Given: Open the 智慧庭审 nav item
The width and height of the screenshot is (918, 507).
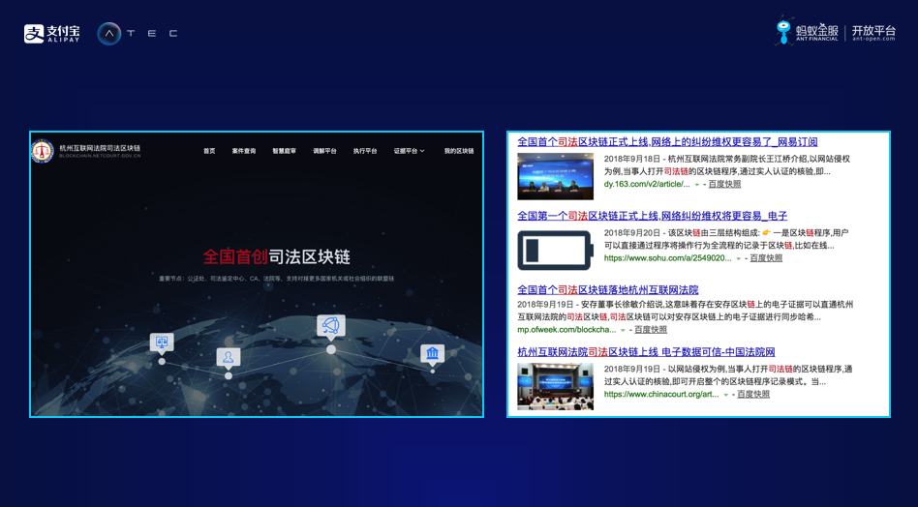Looking at the screenshot, I should click(x=284, y=151).
